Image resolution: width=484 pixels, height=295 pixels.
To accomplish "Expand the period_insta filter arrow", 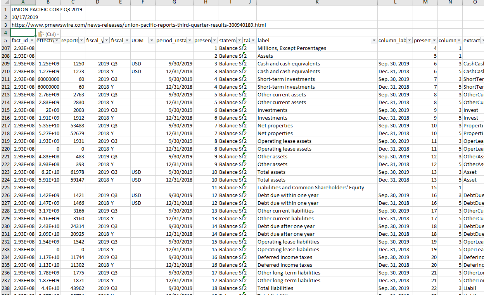I will (189, 41).
